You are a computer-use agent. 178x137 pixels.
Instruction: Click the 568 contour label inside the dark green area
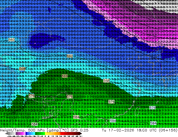(65, 76)
